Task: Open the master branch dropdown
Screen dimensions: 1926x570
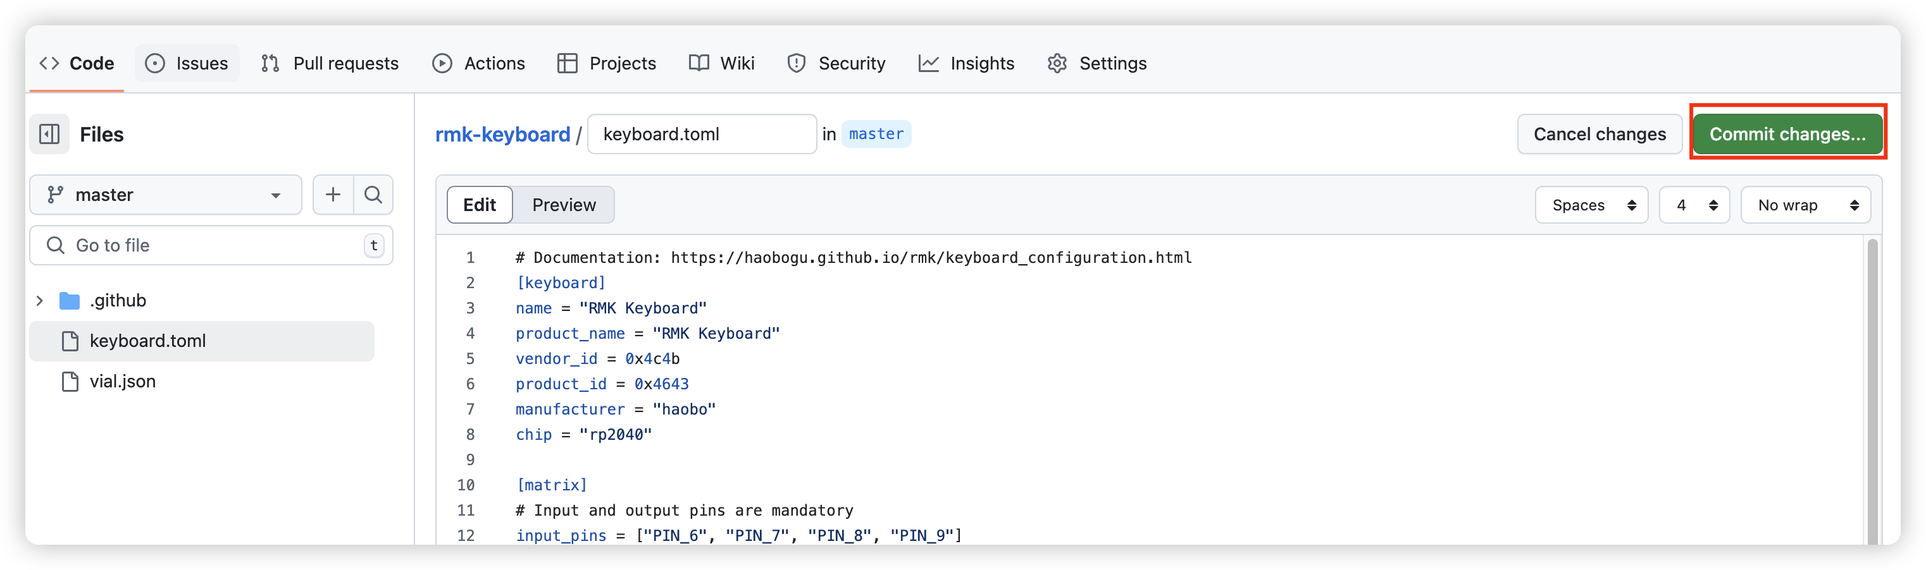Action: 165,195
